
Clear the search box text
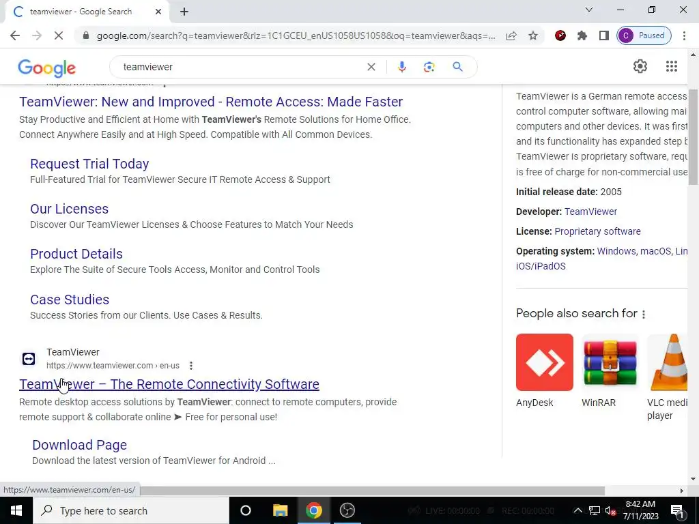[371, 67]
